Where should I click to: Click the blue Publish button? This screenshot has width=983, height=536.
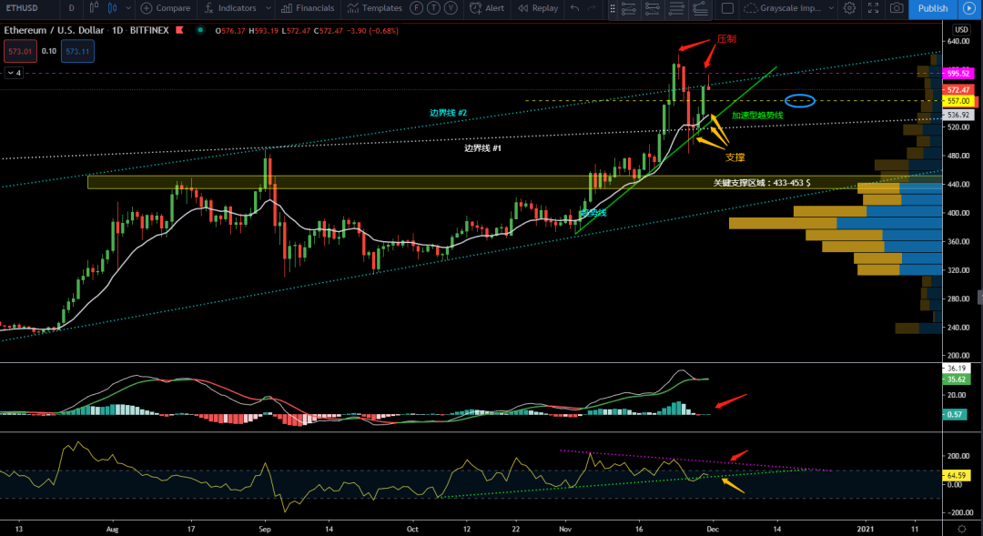(932, 8)
